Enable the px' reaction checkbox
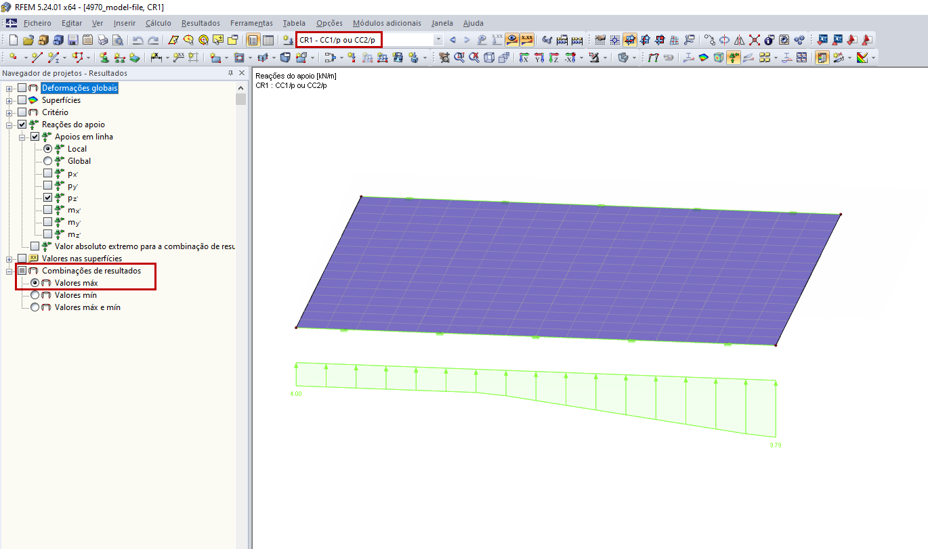The image size is (928, 549). pyautogui.click(x=47, y=173)
